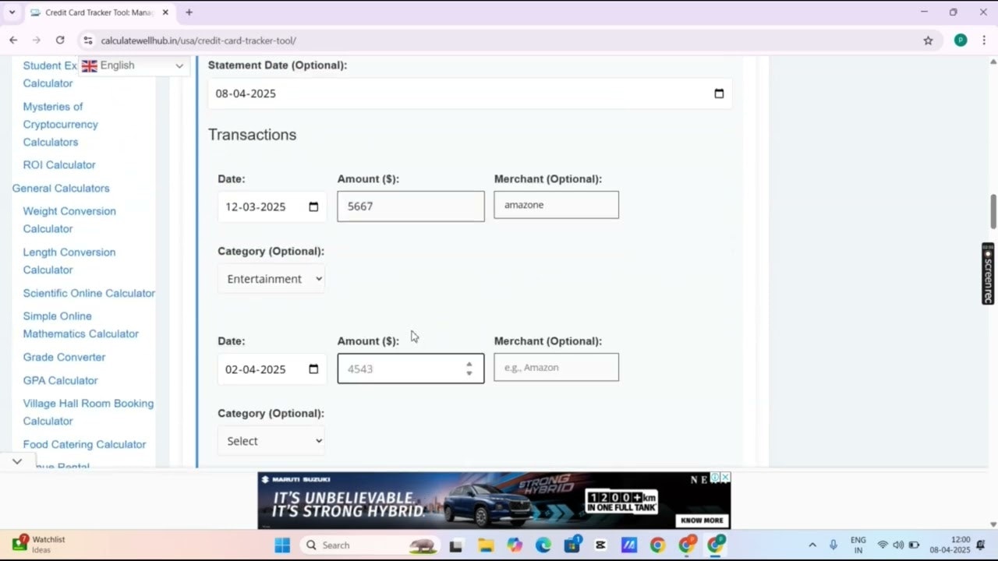Open the Windows Start menu

pos(282,545)
